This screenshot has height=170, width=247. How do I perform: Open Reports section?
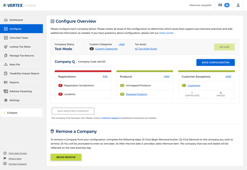tap(22, 82)
